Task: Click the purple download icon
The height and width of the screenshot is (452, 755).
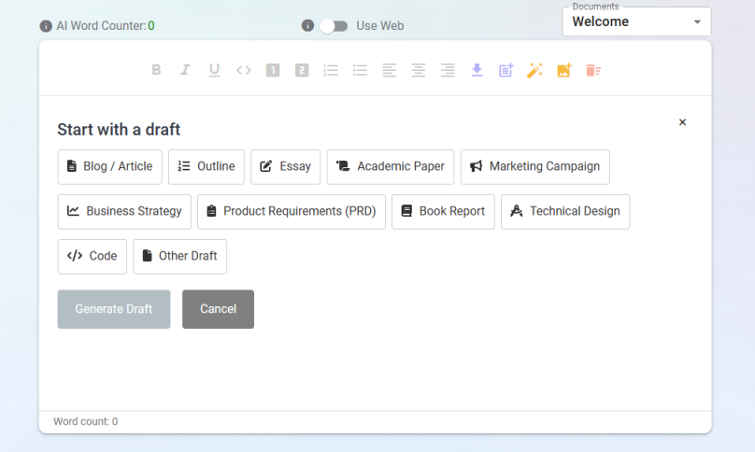Action: tap(477, 70)
